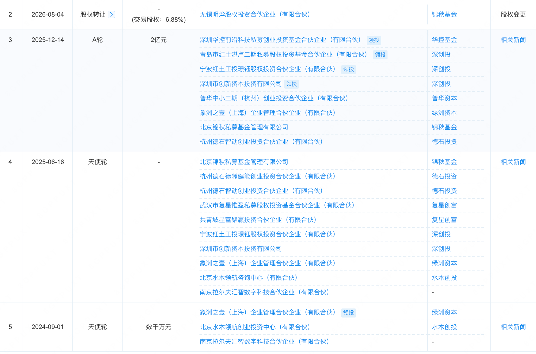
Task: Click 深创投 beside 宁波红土工投璟钰 in A轮
Action: tap(441, 69)
